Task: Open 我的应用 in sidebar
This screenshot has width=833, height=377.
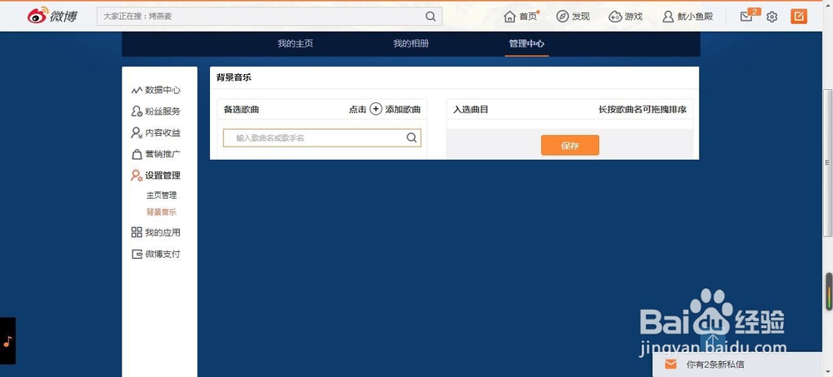Action: coord(157,232)
